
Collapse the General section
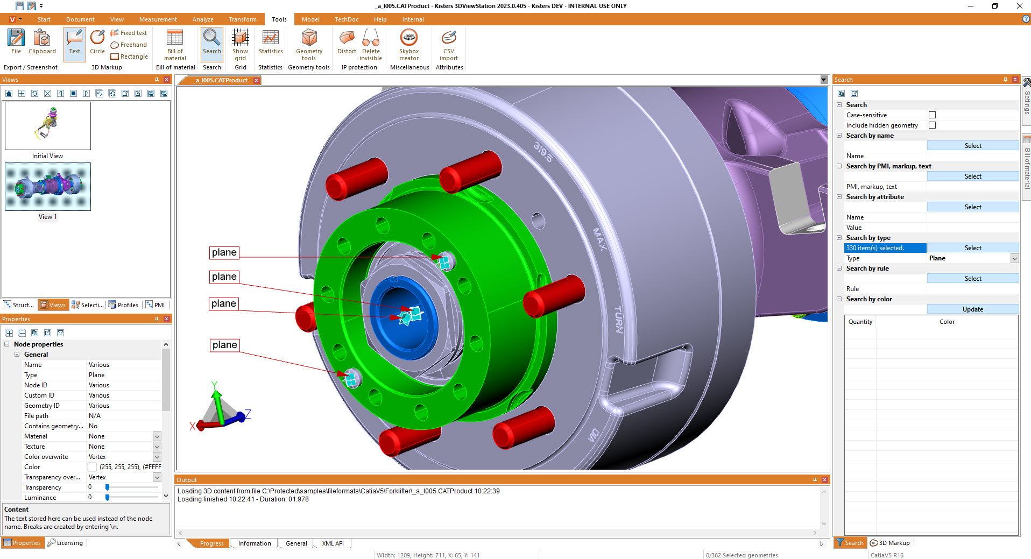[x=17, y=355]
